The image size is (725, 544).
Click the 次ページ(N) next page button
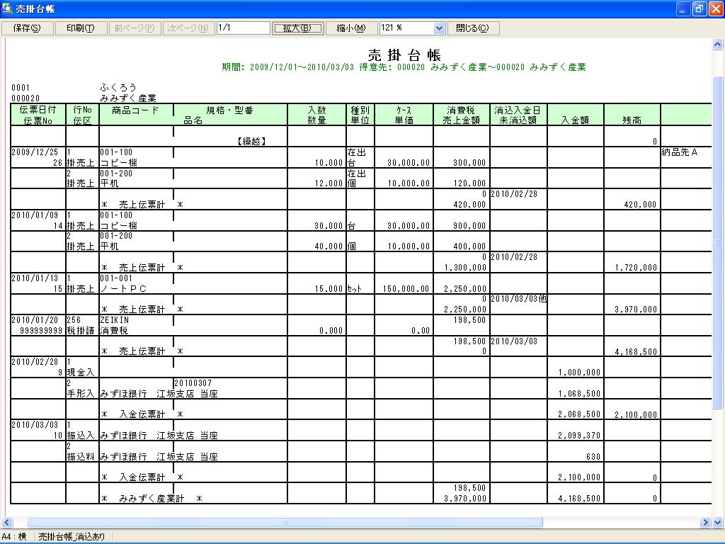[x=188, y=28]
